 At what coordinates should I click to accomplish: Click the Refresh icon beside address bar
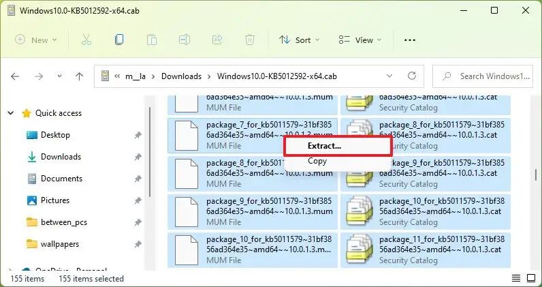[412, 76]
